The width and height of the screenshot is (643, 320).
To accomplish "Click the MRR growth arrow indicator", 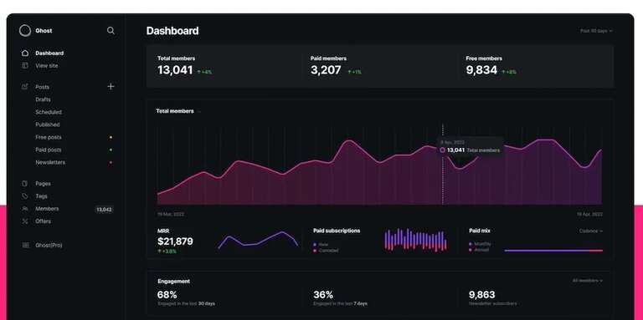I will pos(160,251).
